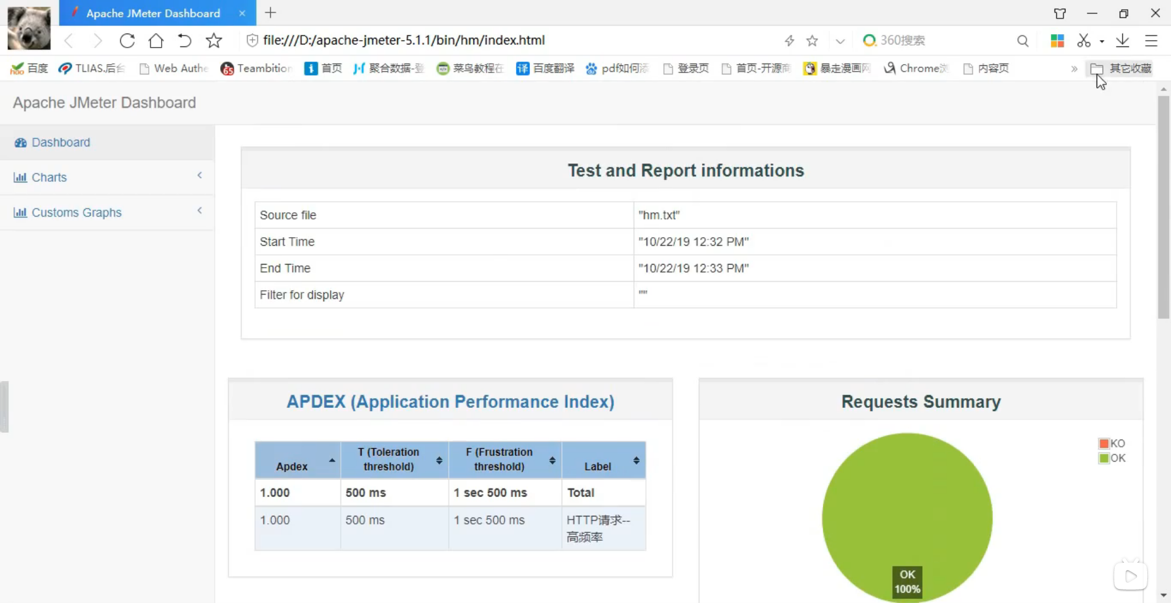Expand the Customs Graphs submenu chevron
The height and width of the screenshot is (603, 1171).
(199, 211)
